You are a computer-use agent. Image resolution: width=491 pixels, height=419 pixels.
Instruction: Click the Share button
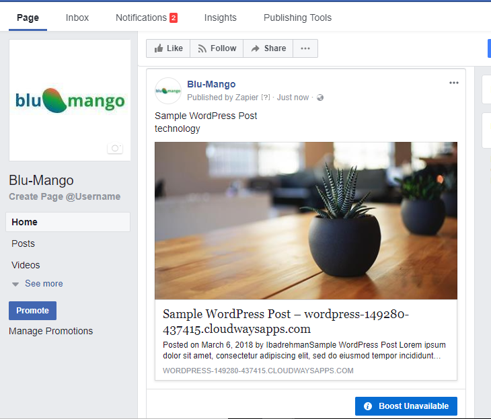point(268,48)
